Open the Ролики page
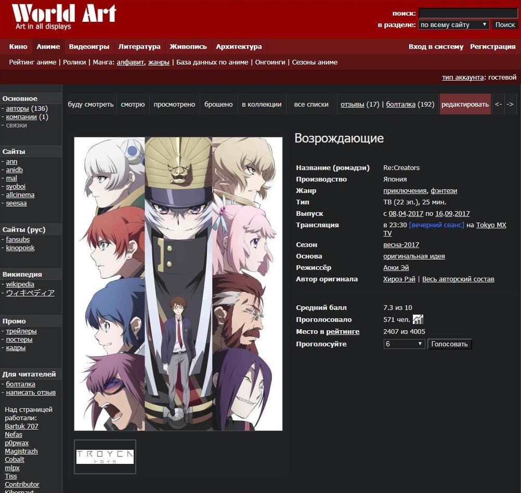This screenshot has height=493, width=521. point(74,62)
